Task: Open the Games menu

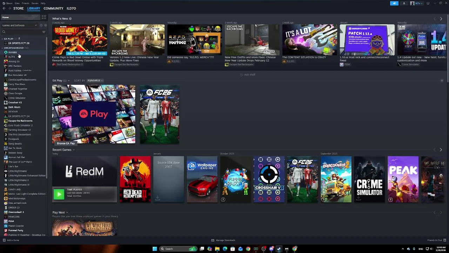Action: click(x=35, y=3)
